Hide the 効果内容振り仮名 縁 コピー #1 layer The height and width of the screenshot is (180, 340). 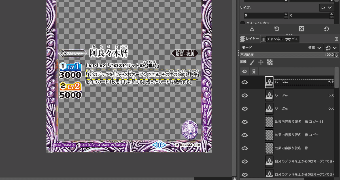(x=245, y=122)
